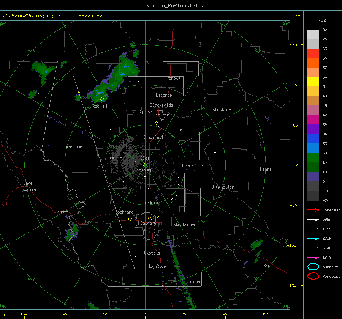Click the Vulcan label
The height and width of the screenshot is (319, 342).
pyautogui.click(x=193, y=282)
